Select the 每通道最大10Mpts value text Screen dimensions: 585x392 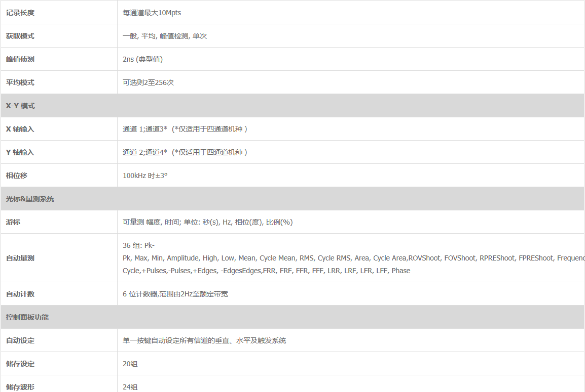tap(152, 13)
